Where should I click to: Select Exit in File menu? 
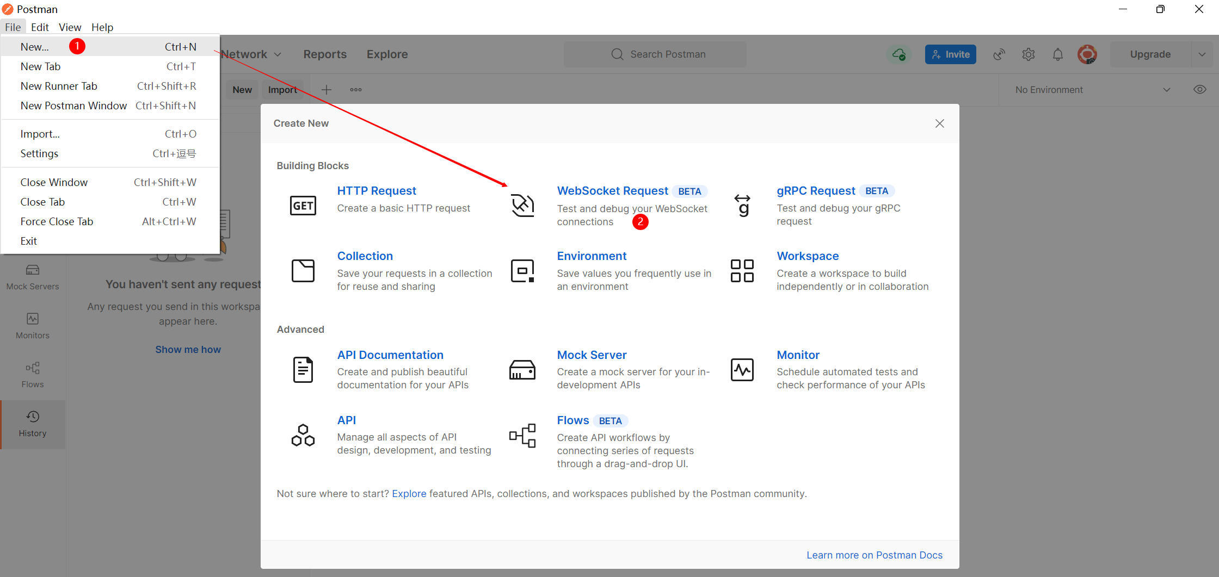pyautogui.click(x=110, y=241)
